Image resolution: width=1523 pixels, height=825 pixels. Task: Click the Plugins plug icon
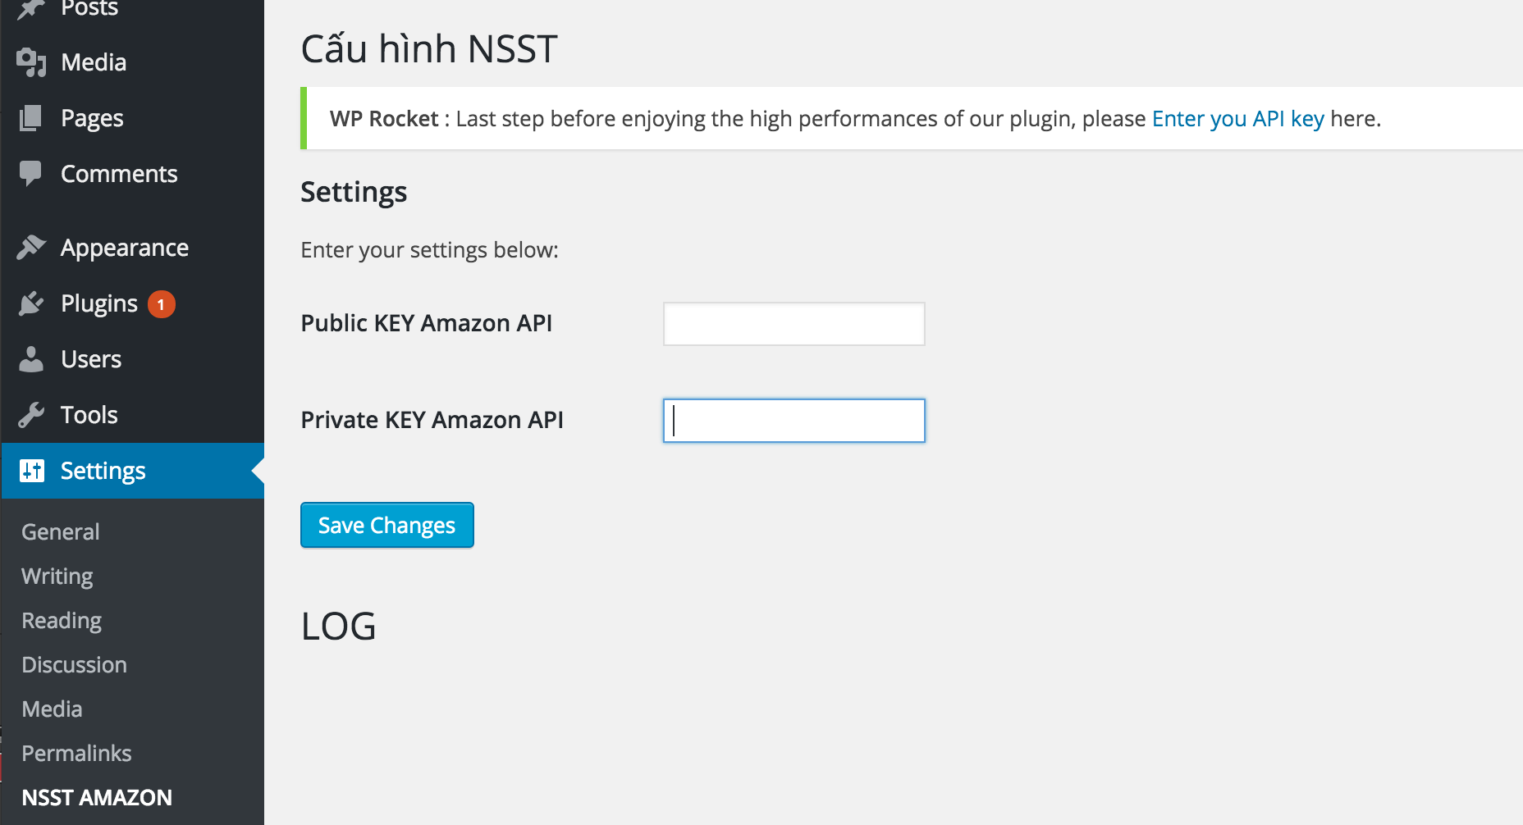coord(31,303)
